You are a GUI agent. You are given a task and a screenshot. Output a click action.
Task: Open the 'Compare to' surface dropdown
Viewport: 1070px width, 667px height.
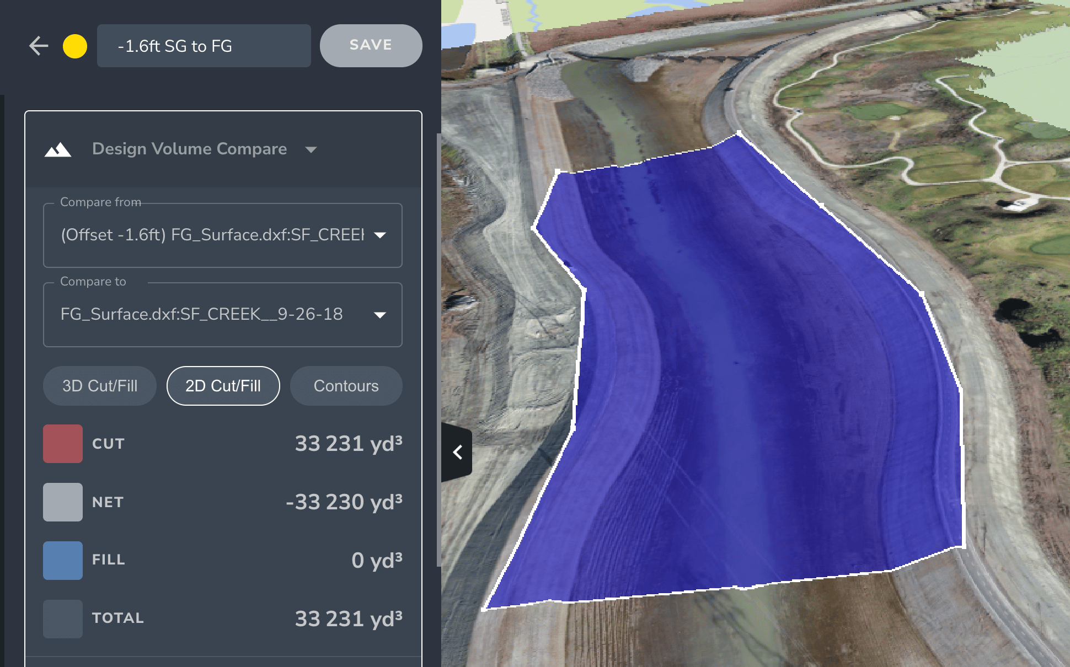pyautogui.click(x=222, y=315)
